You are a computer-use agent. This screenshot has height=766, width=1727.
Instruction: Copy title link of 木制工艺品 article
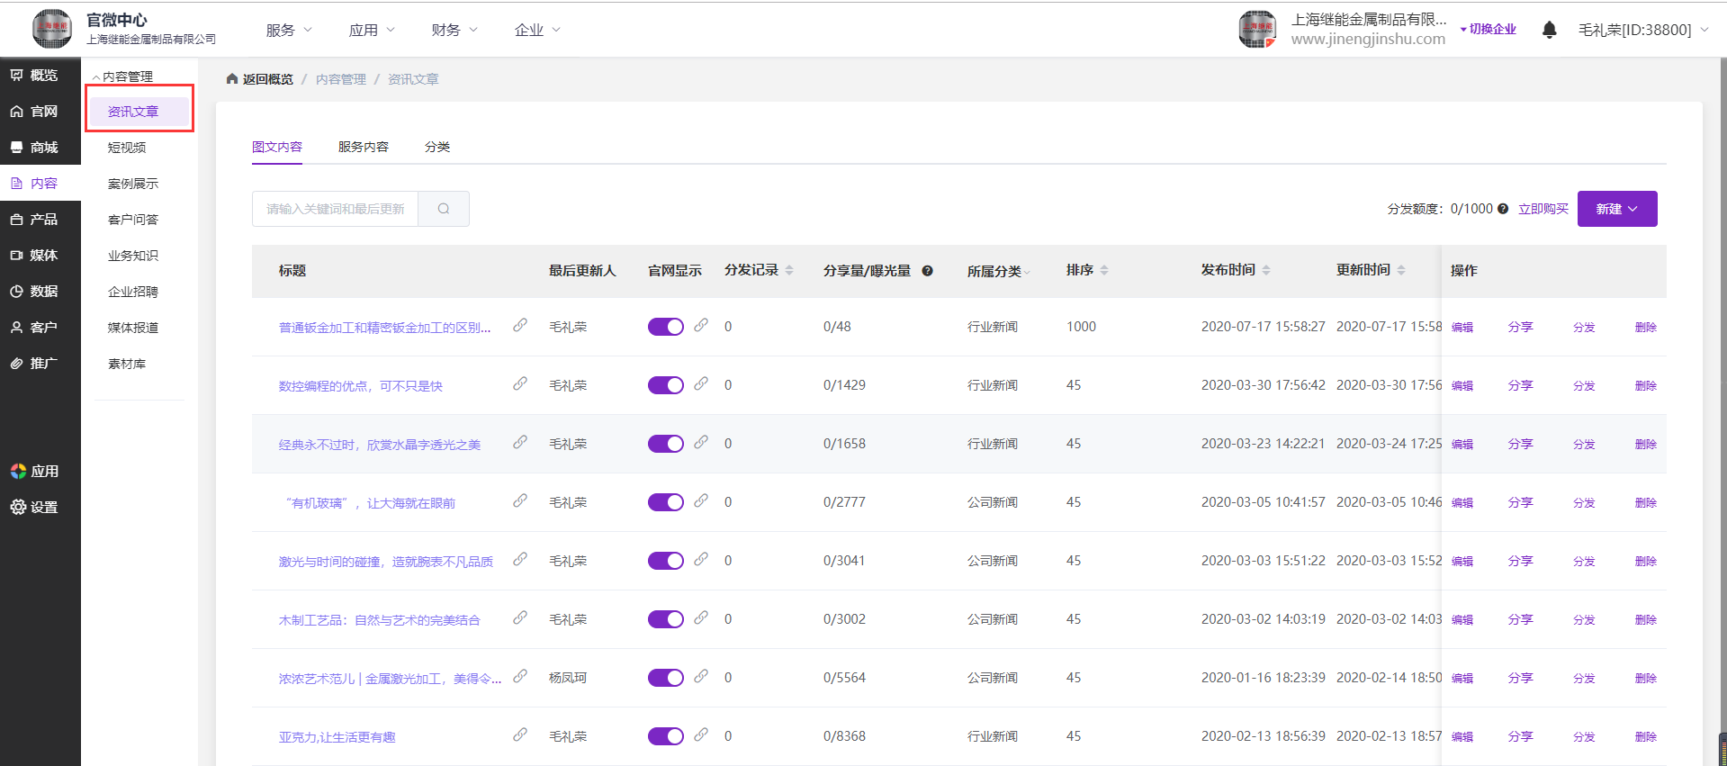[520, 617]
